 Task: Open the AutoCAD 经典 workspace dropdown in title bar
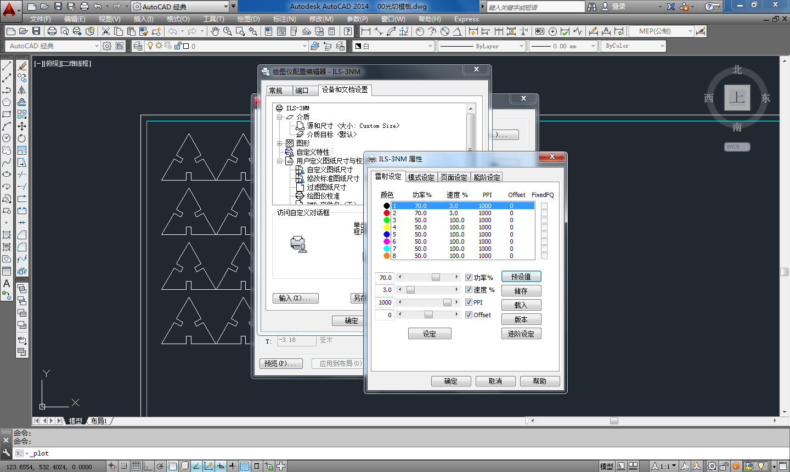225,7
